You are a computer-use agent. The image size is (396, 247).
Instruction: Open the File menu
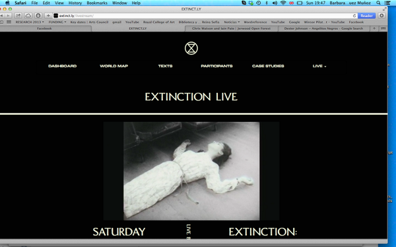(x=34, y=3)
